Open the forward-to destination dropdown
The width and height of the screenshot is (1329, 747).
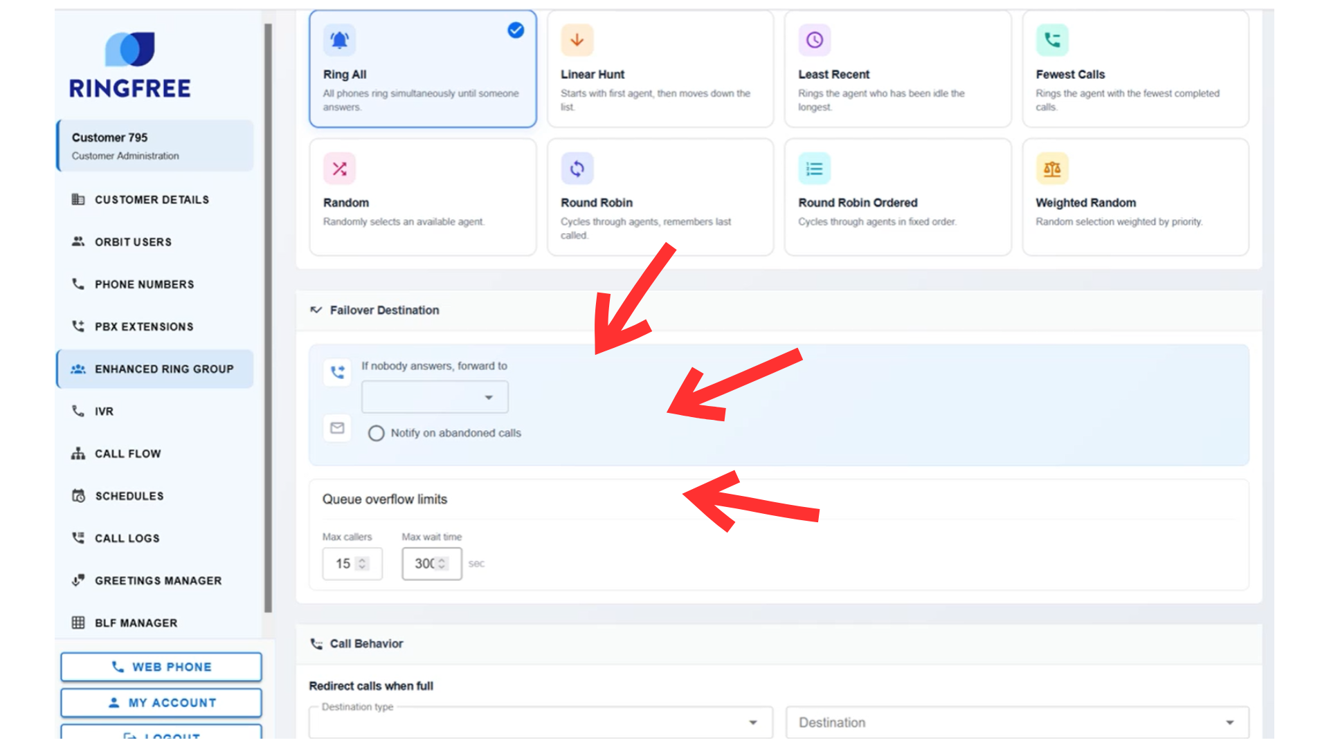[x=435, y=398]
